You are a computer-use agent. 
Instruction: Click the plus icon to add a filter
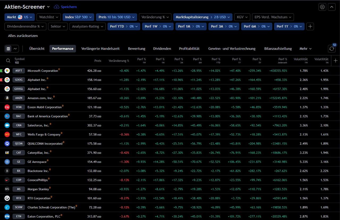pyautogui.click(x=310, y=26)
